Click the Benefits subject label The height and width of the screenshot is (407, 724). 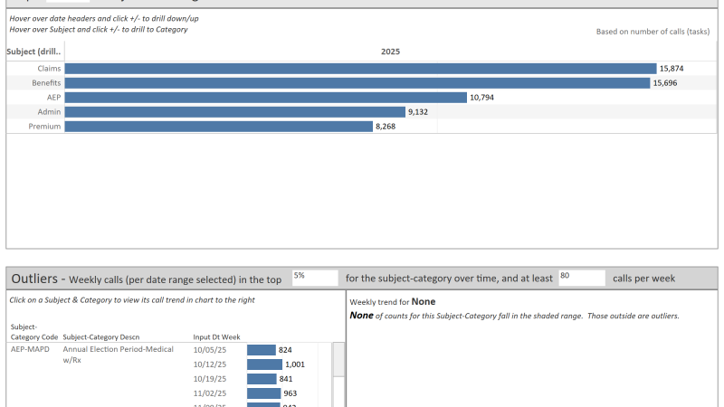coord(46,83)
